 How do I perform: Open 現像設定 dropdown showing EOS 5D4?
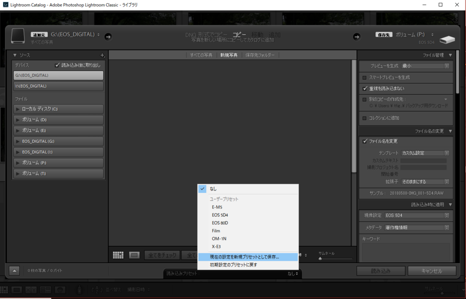coord(417,215)
